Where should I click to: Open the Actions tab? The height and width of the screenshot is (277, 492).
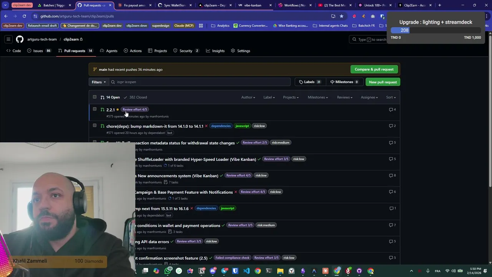133,51
